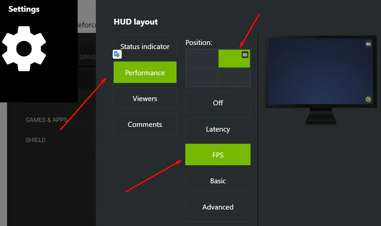Open the Comments HUD section
The image size is (381, 226).
(145, 124)
